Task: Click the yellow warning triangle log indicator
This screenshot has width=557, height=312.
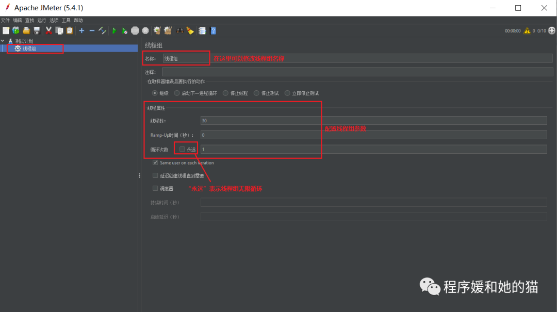Action: [527, 30]
